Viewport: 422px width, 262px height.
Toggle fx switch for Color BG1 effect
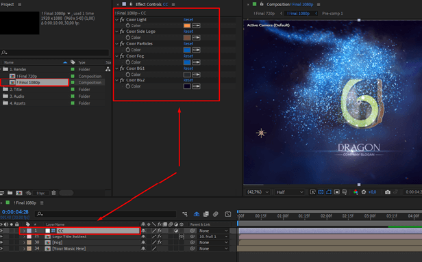[x=122, y=68]
